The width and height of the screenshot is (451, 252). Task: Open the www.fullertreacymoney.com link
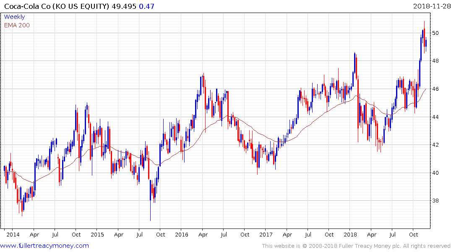(x=44, y=246)
